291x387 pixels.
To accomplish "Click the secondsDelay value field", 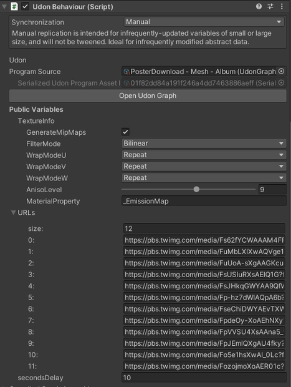I will tap(204, 378).
